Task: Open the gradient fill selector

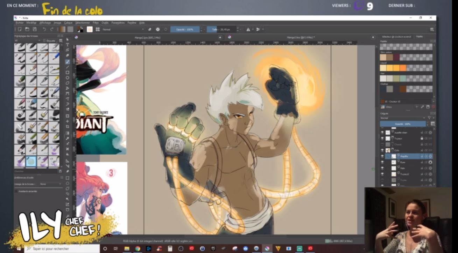Action: pos(62,29)
